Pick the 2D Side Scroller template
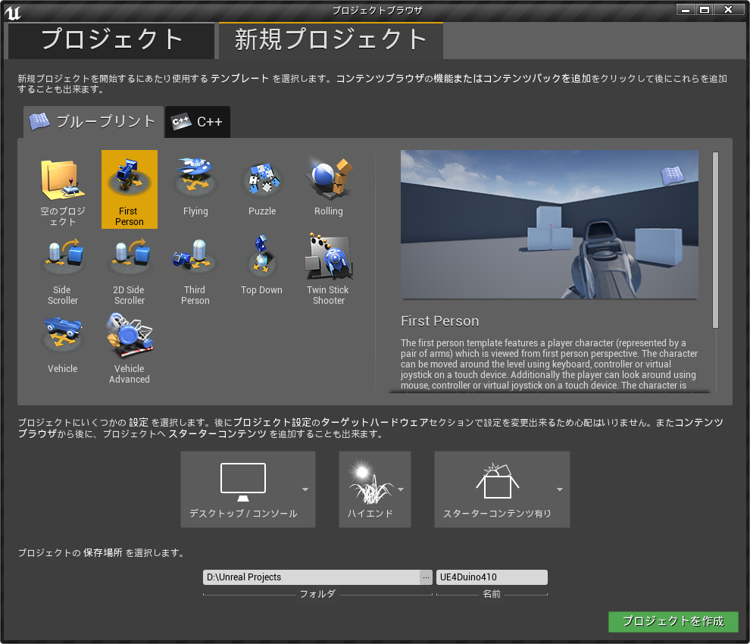The width and height of the screenshot is (750, 644). [129, 268]
